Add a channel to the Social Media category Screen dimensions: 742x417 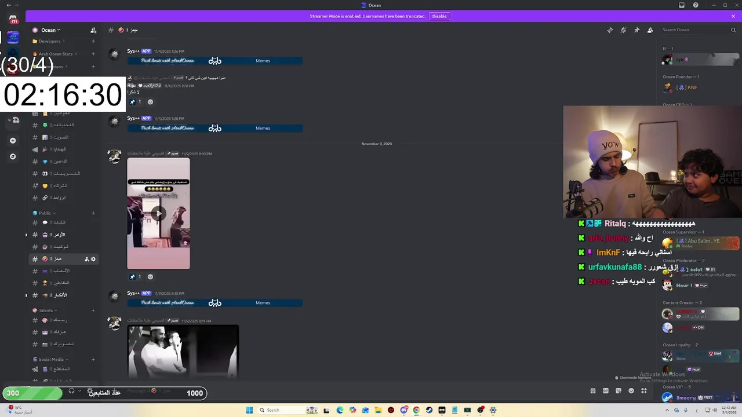(x=93, y=359)
